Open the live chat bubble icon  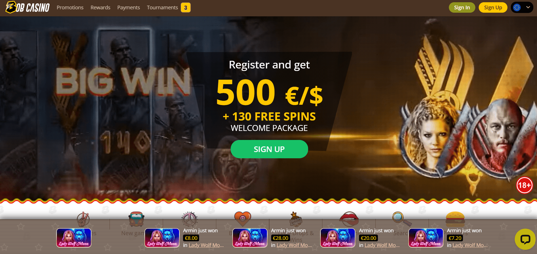(525, 239)
